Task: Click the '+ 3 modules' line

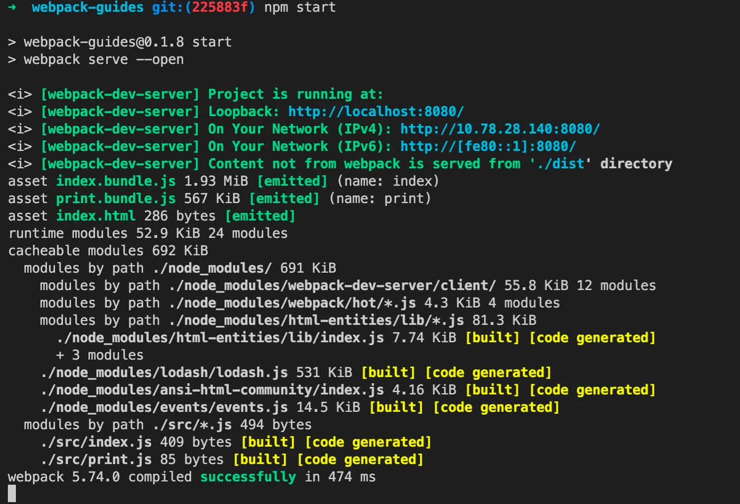Action: (99, 355)
